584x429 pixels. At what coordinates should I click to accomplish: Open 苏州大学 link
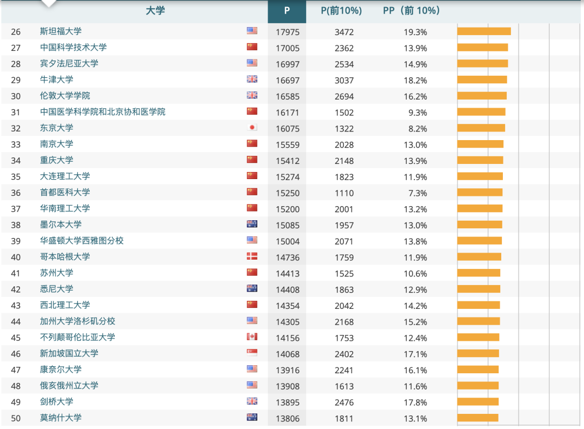57,273
